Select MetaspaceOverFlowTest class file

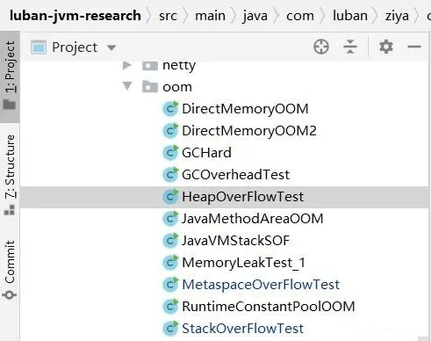click(x=261, y=285)
